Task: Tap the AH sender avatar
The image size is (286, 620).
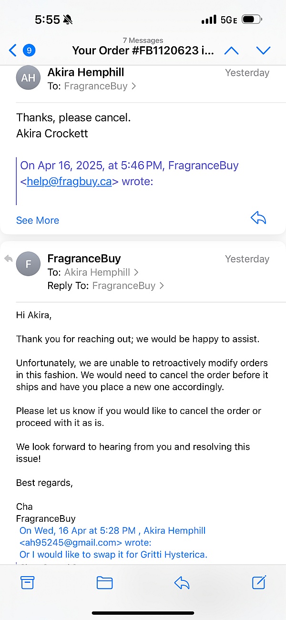Action: [28, 78]
